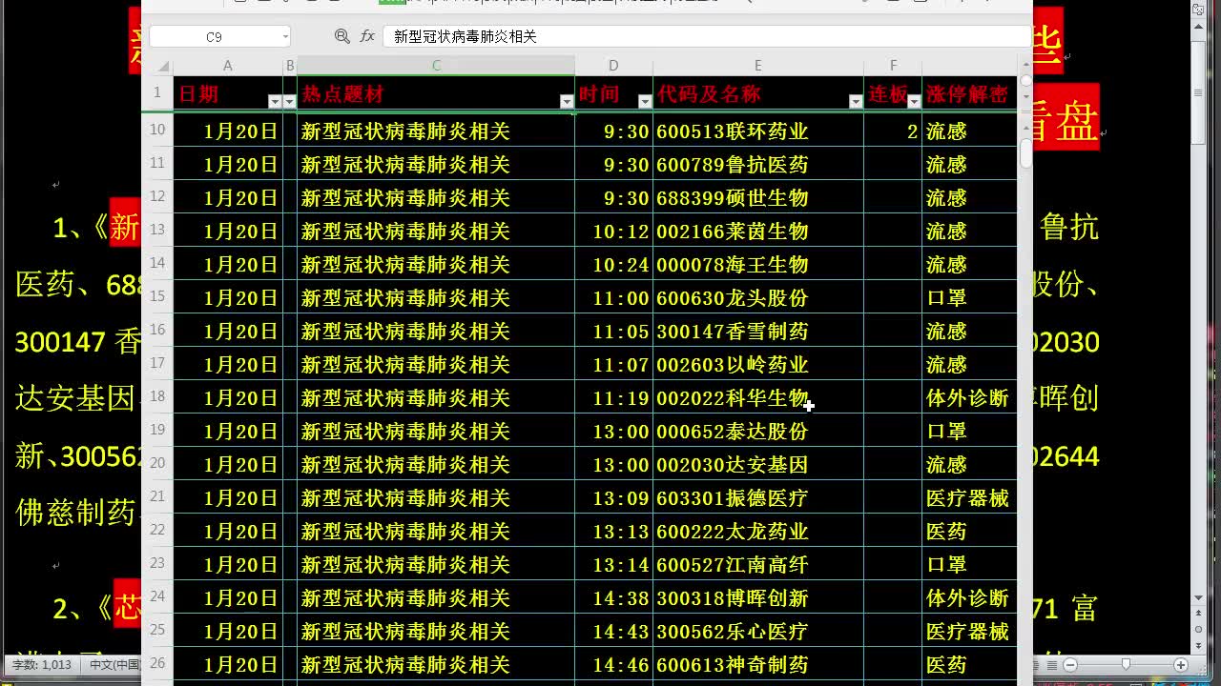Select cell 600789鲁抗医药

click(758, 164)
